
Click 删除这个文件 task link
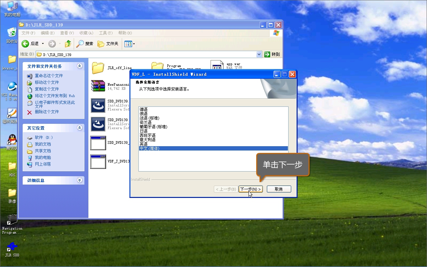coord(47,112)
